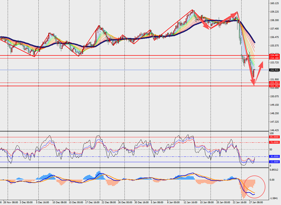
Task: Click the 146.425 price scale value
Action: pyautogui.click(x=274, y=130)
